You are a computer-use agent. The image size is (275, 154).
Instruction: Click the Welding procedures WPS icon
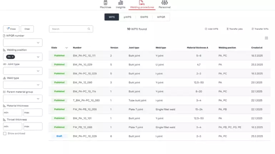coord(142,3)
